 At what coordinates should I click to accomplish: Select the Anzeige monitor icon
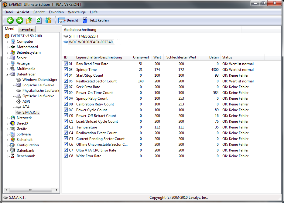click(13, 63)
